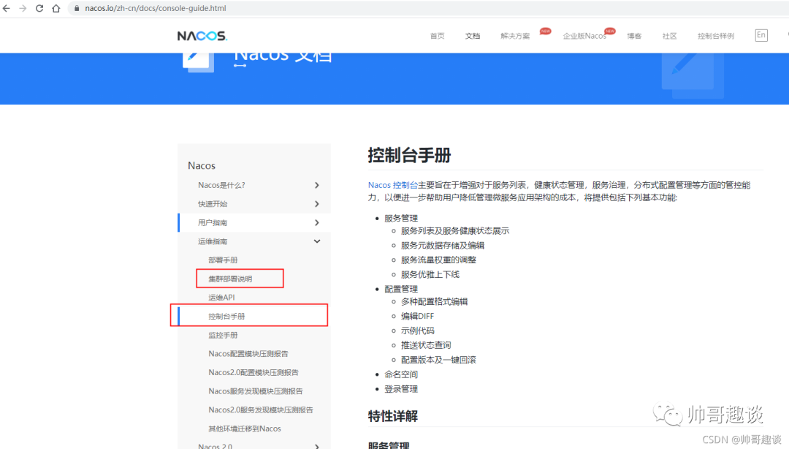Expand Nacos是什么? chevron
The width and height of the screenshot is (789, 449).
pyautogui.click(x=317, y=186)
